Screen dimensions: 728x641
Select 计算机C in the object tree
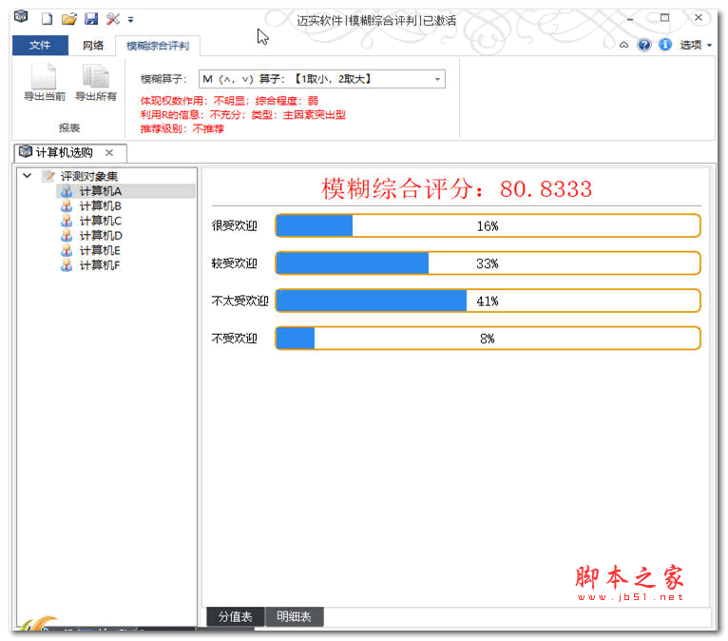click(100, 221)
